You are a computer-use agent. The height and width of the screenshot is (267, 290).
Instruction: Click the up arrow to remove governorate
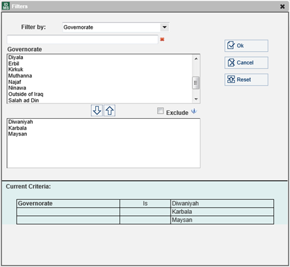(x=109, y=111)
